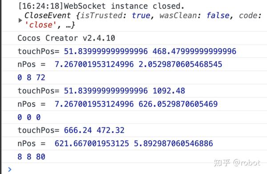Click the 'code:' property in CloseEvent
Viewport: 267px width, 174px height.
pos(250,15)
